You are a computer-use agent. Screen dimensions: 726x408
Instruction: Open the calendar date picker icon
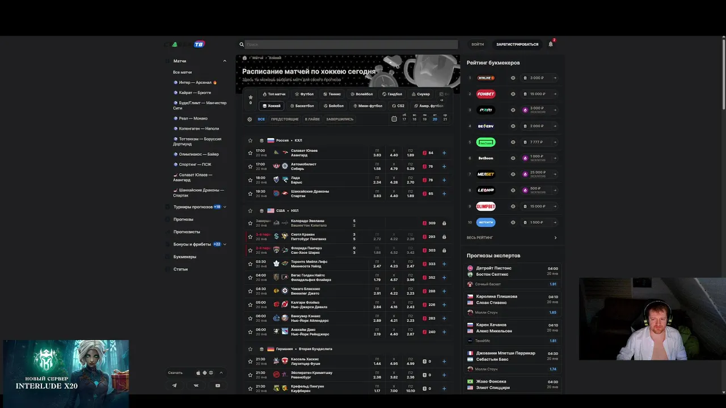[394, 119]
